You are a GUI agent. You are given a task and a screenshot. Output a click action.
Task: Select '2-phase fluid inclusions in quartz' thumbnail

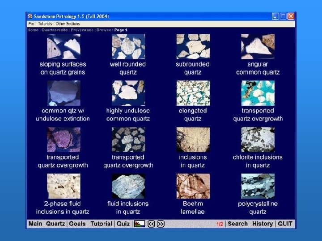[64, 186]
